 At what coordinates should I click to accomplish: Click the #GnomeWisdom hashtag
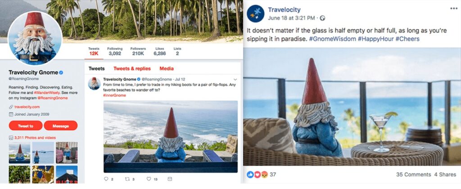333,39
